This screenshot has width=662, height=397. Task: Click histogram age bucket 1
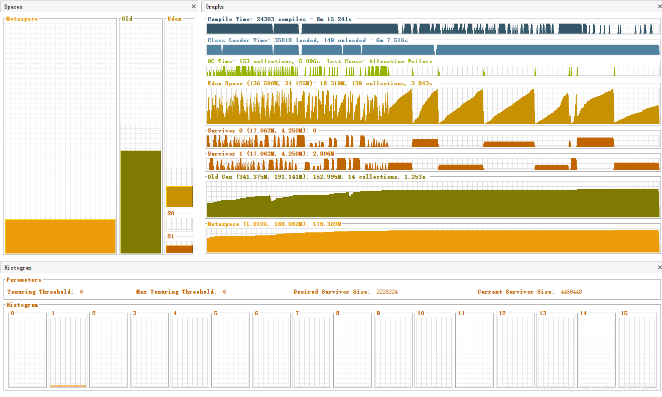tap(68, 352)
